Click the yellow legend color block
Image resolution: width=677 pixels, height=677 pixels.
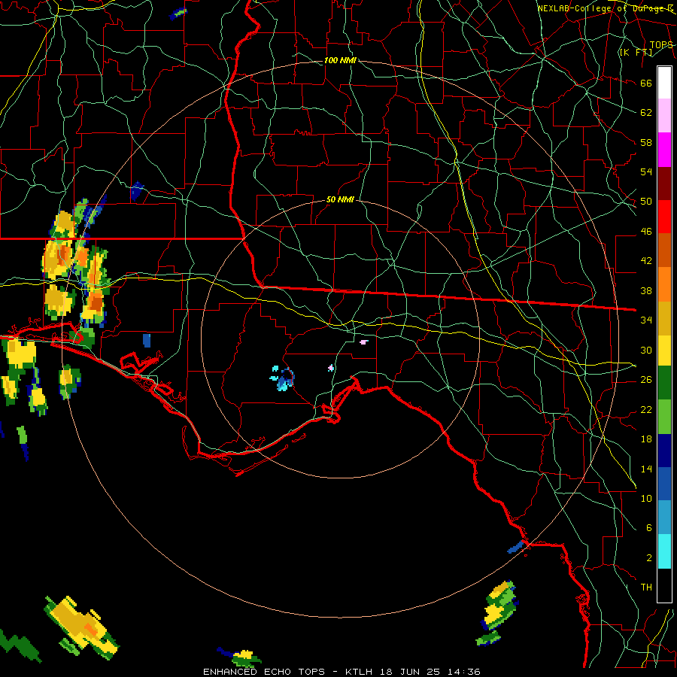click(x=664, y=350)
